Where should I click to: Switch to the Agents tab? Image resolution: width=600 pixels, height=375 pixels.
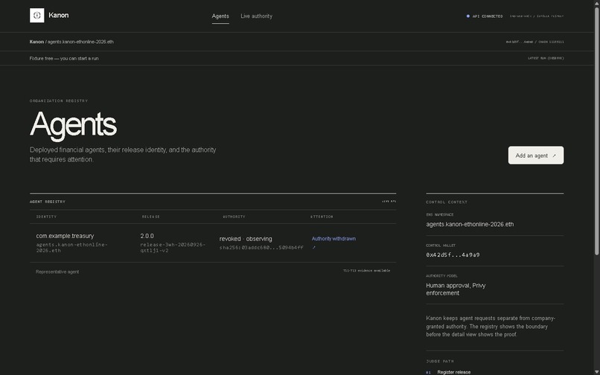point(220,16)
